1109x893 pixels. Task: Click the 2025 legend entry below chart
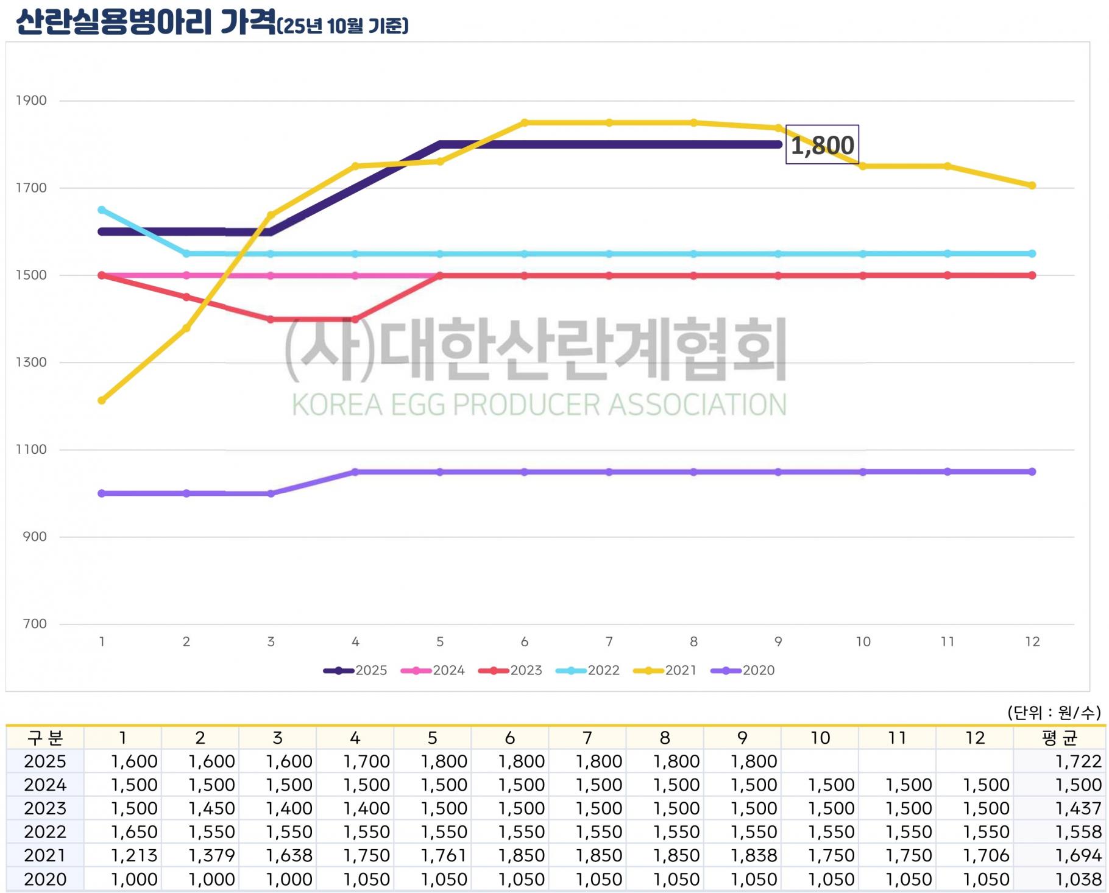(356, 670)
